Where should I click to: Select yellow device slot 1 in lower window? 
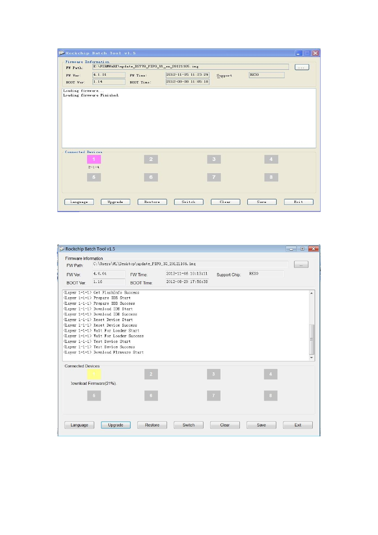(x=94, y=374)
